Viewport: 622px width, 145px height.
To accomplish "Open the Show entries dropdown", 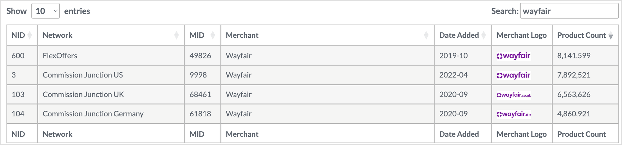I will [45, 11].
